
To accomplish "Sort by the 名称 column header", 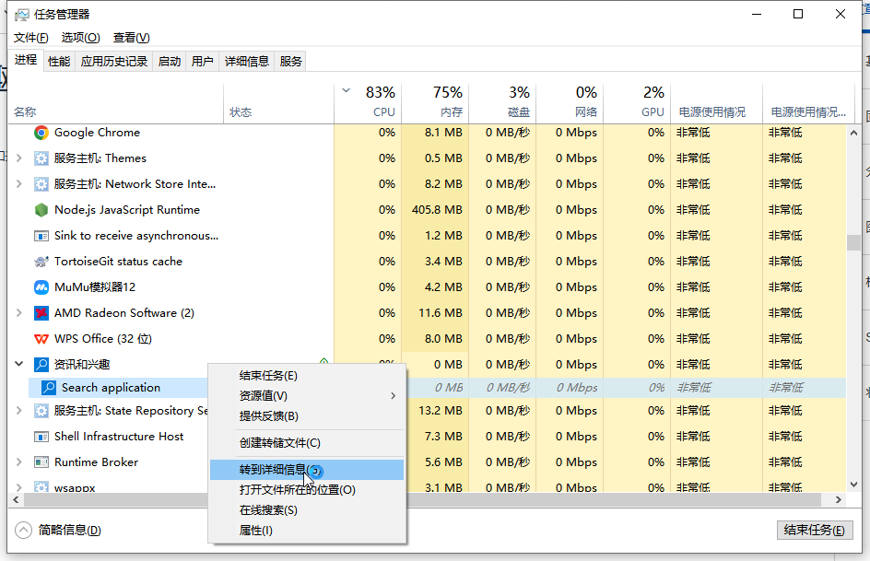I will tap(116, 104).
